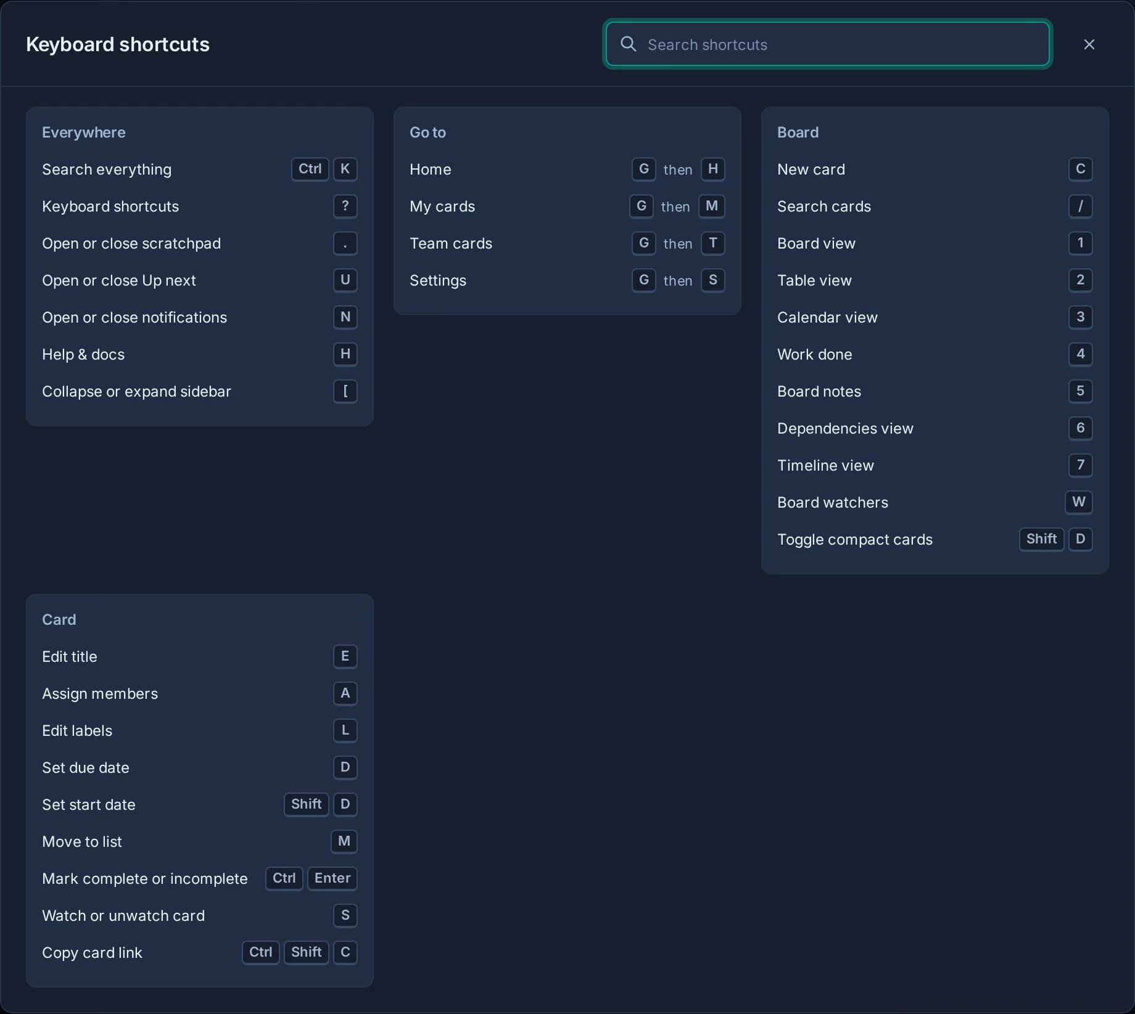Click the 'Search cards' shortcut label
Viewport: 1135px width, 1014px height.
click(824, 206)
